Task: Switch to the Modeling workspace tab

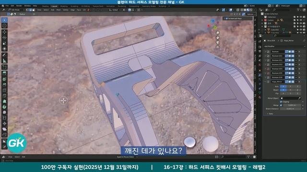Action: pos(64,6)
